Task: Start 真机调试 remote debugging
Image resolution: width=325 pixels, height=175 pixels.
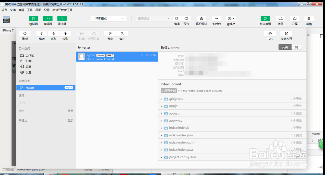Action: [201, 18]
